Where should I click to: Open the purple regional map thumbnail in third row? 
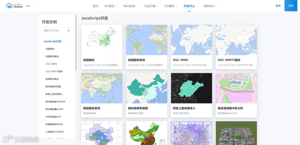coord(102,133)
